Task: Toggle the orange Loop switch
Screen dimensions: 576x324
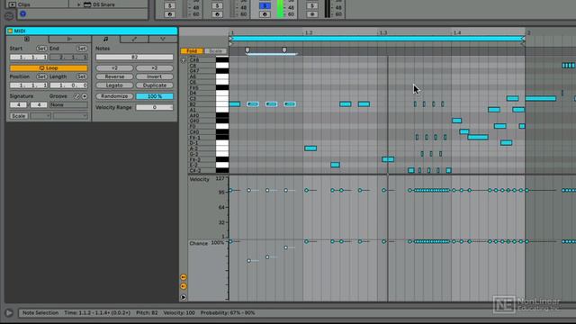Action: 49,68
